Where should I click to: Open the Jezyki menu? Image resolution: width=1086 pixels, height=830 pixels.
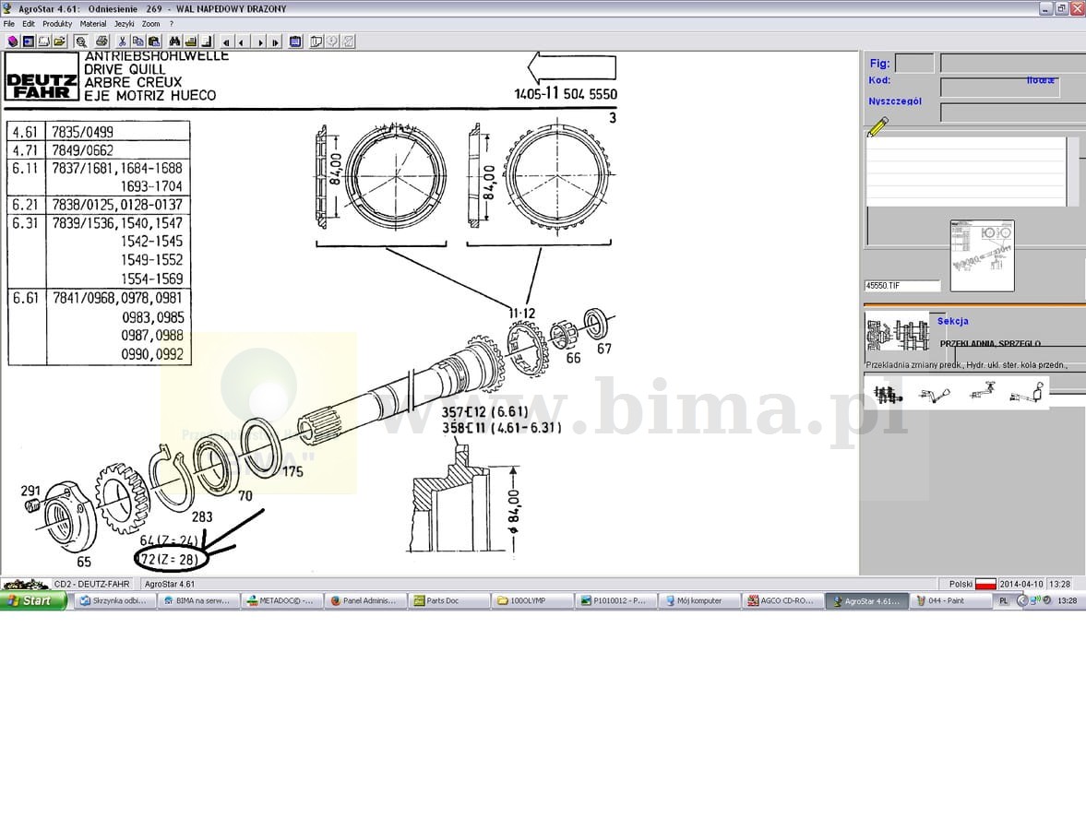(x=125, y=24)
